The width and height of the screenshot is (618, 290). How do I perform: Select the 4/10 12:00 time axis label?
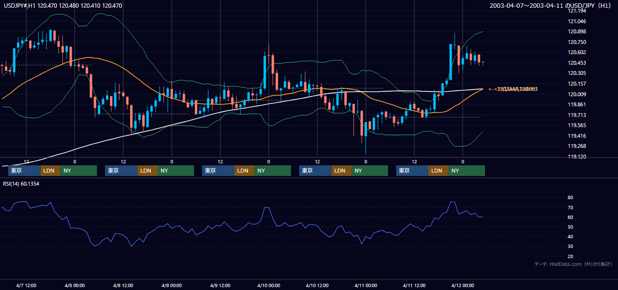tap(317, 285)
